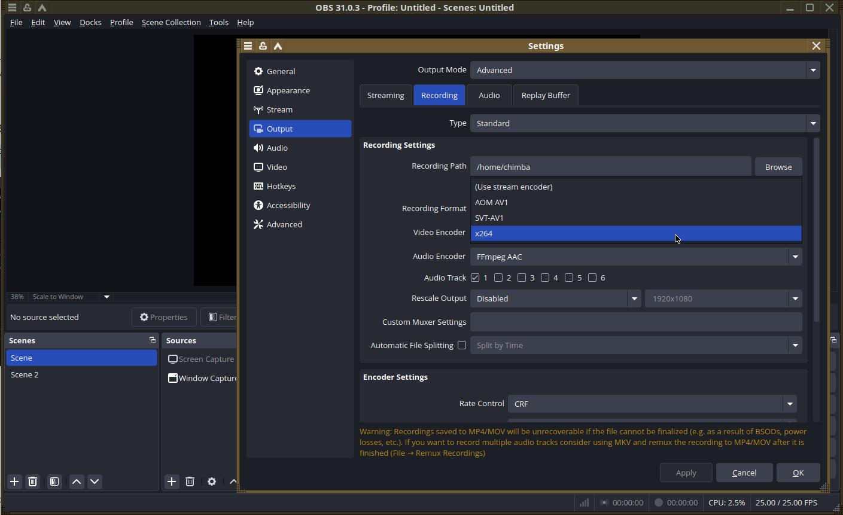Uncheck audio track 1
Screen dimensions: 843x515
click(x=475, y=278)
